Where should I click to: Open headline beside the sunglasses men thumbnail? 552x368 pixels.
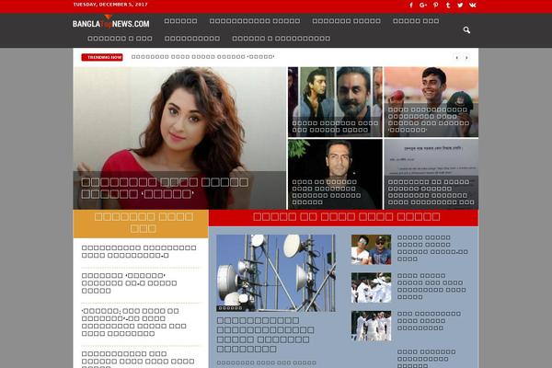(432, 248)
